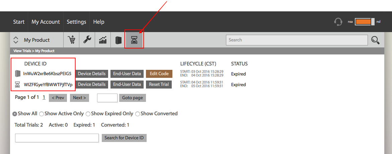The height and width of the screenshot is (154, 392).
Task: Click device ID WIZFfGyeYfBWWTPjfTVp
Action: coord(48,85)
